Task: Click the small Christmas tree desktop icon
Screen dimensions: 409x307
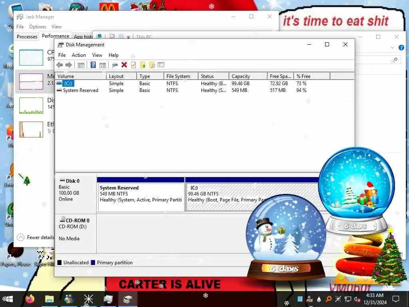Action: coord(27,180)
